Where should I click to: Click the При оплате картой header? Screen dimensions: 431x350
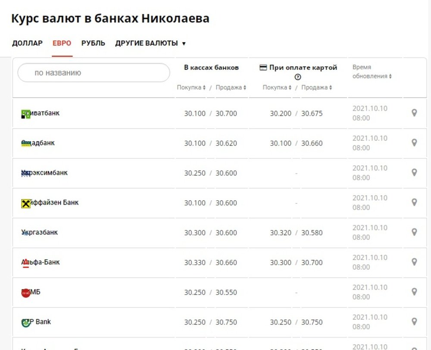(x=303, y=68)
